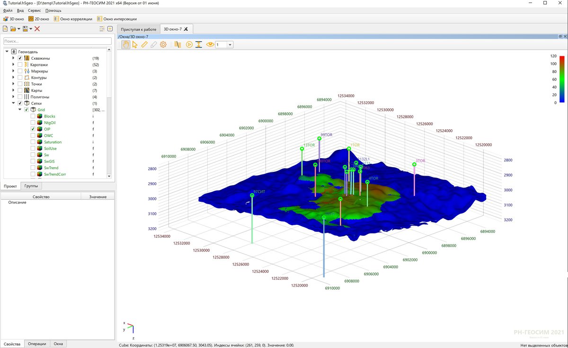Click in the Поиск search field
Viewport: 568px width, 348px height.
pos(57,41)
